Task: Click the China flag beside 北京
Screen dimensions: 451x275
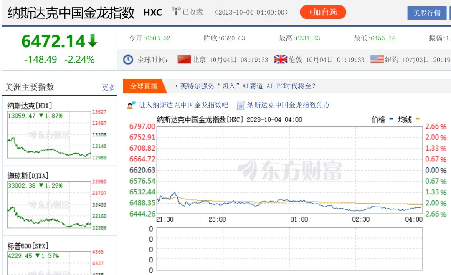Action: tap(184, 59)
